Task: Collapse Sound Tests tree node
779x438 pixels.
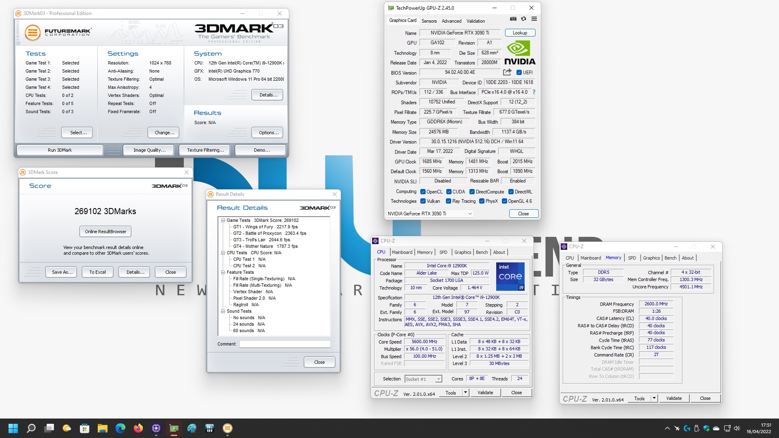Action: tap(223, 311)
